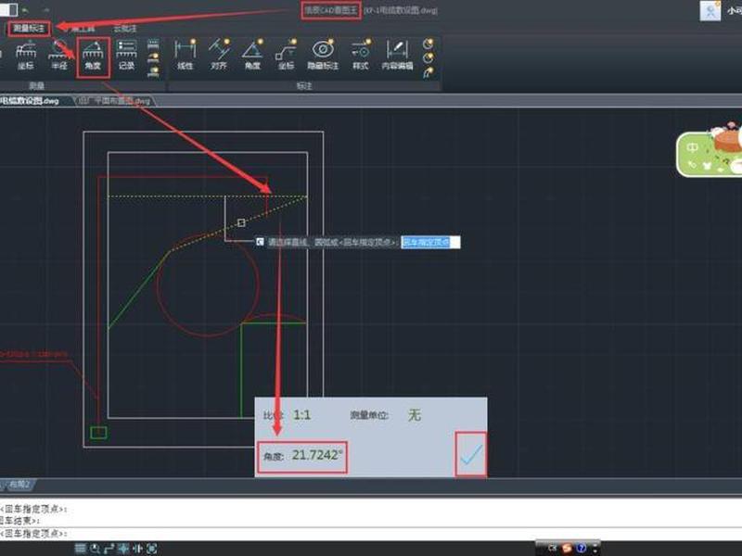The height and width of the screenshot is (556, 742).
Task: Open the 记录 measurement record tool
Action: coord(126,56)
